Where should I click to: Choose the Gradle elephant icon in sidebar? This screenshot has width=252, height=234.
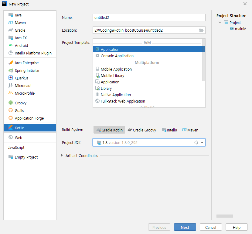click(x=11, y=30)
